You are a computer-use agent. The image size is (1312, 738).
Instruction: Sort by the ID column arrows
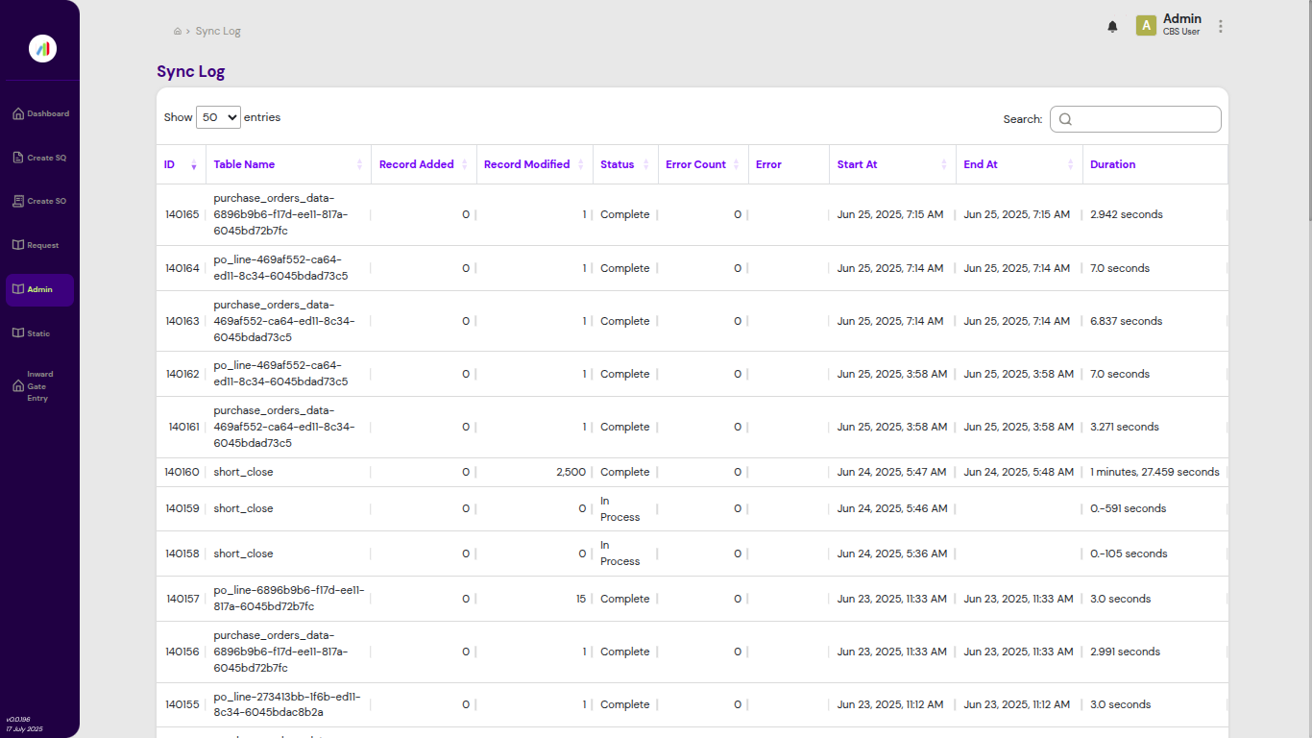(194, 164)
